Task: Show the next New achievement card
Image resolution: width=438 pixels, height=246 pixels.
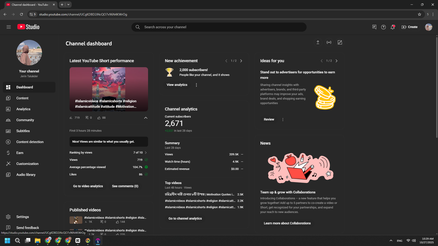Action: pos(241,61)
